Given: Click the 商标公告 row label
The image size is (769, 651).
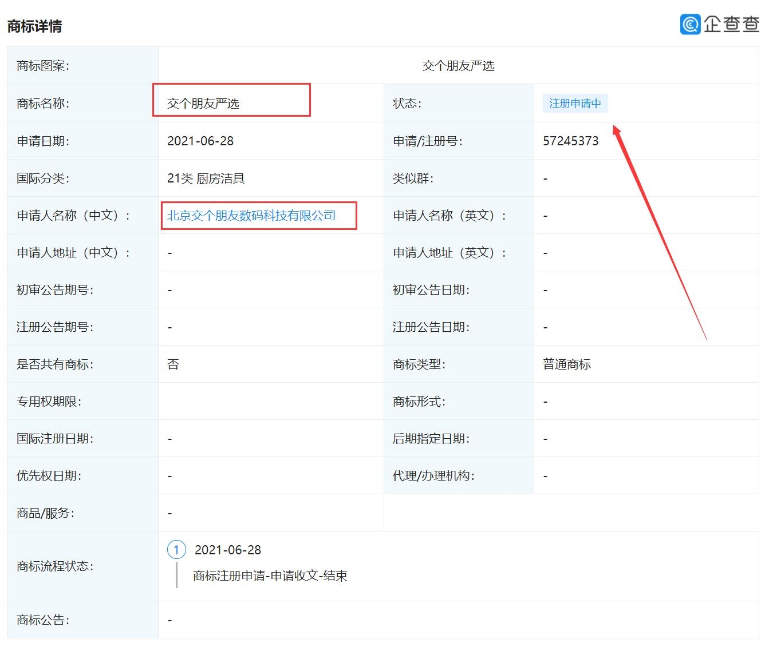Looking at the screenshot, I should pos(43,620).
